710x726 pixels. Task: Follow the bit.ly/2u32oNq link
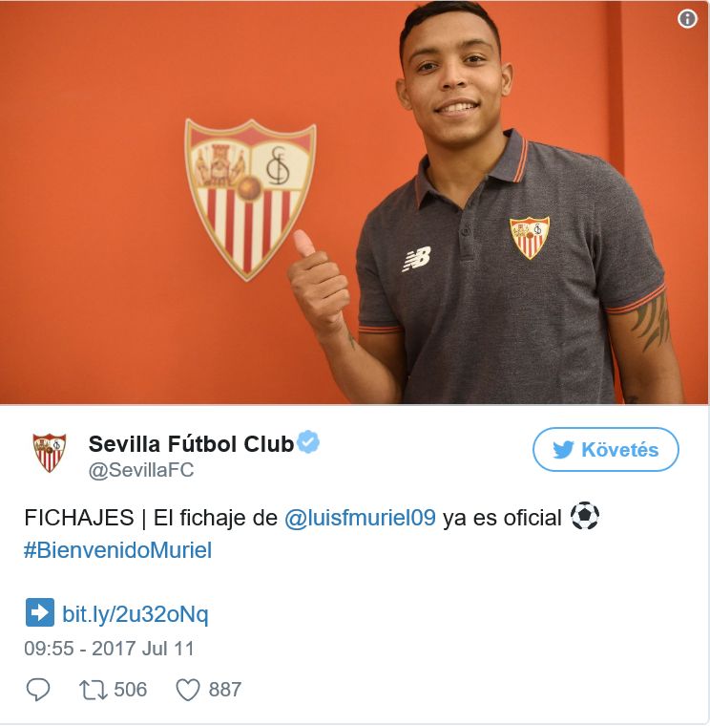[x=136, y=614]
